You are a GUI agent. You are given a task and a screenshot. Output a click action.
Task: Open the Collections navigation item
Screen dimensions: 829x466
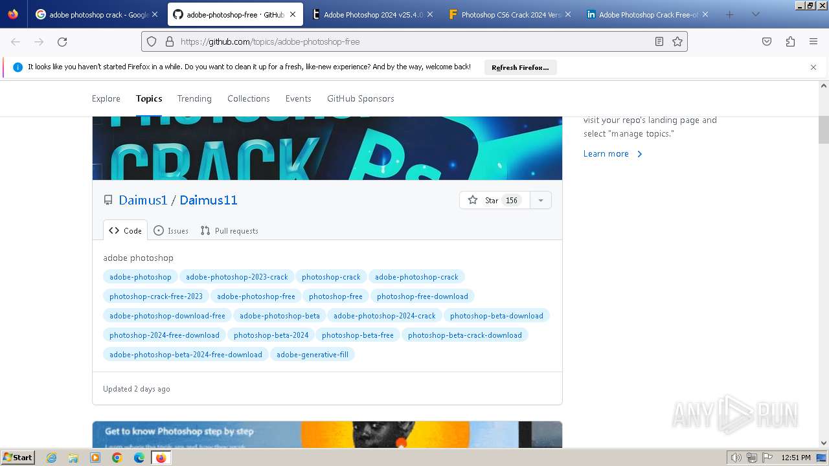point(249,98)
